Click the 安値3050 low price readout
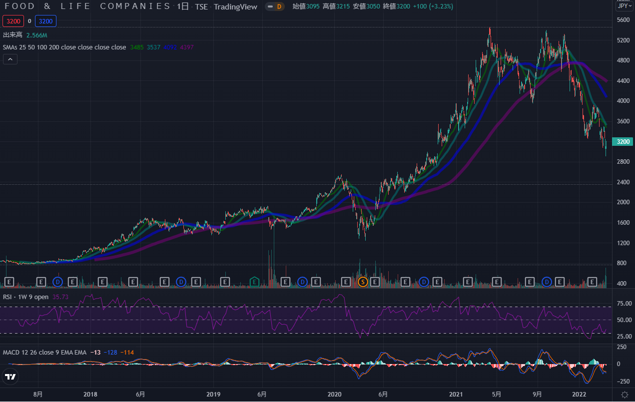Screen dimensions: 635x402 click(367, 6)
